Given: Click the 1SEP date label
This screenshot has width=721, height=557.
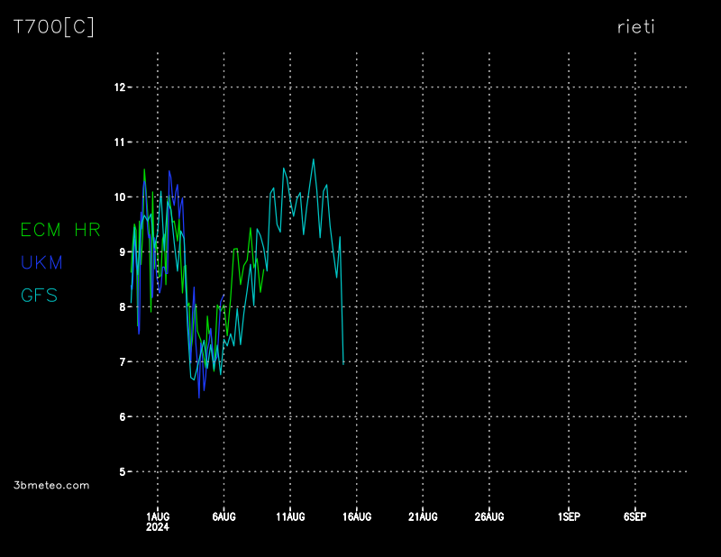Looking at the screenshot, I should point(569,516).
